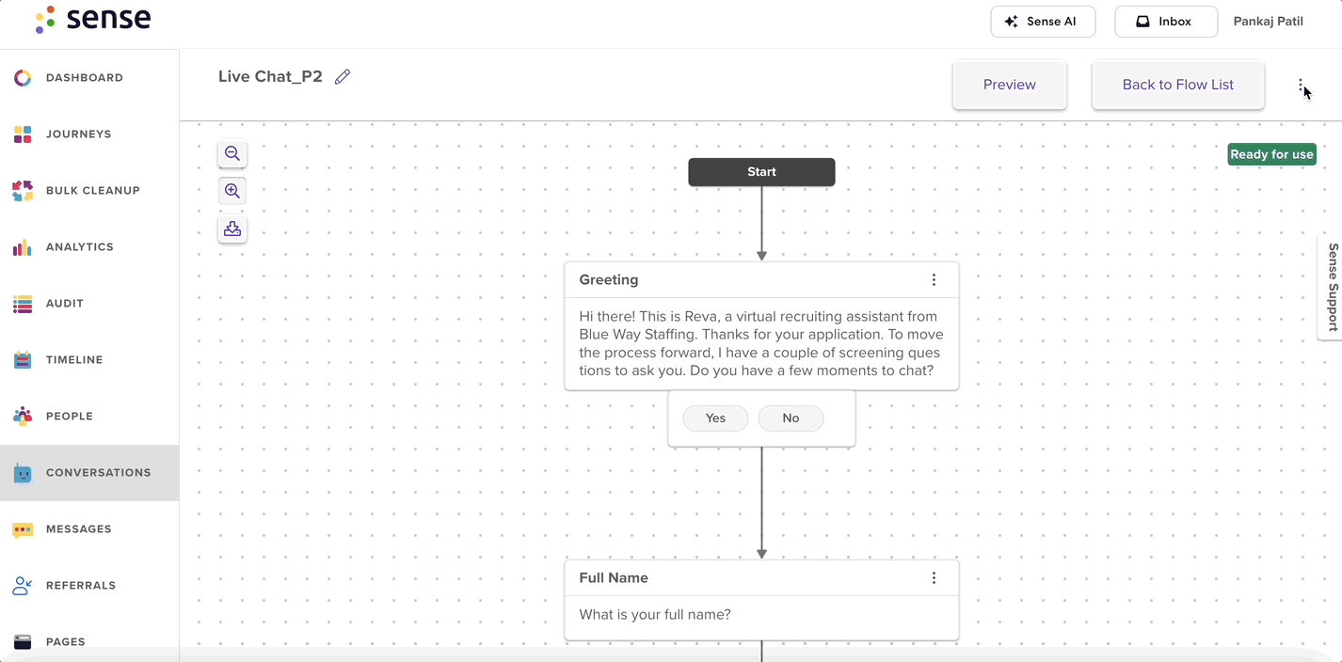Viewport: 1342px width, 662px height.
Task: Open Sense AI assistant
Action: point(1043,22)
